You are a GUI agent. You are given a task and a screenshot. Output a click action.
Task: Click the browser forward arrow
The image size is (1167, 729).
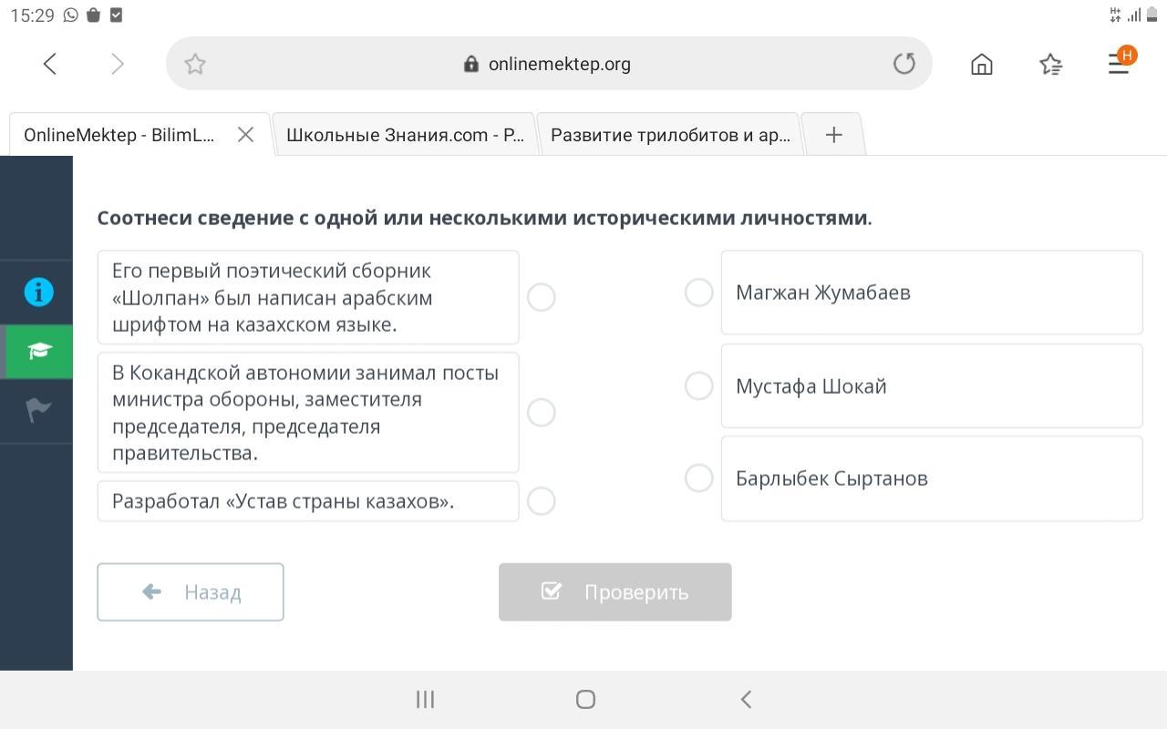coord(117,64)
